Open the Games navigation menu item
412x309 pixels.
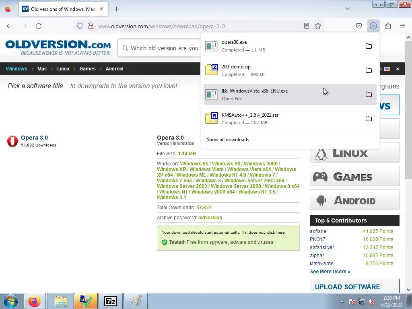[87, 68]
